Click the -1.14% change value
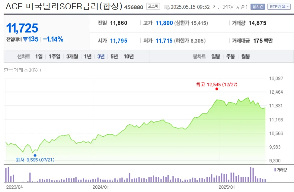Viewport: 294px width, 192px height. pyautogui.click(x=53, y=39)
